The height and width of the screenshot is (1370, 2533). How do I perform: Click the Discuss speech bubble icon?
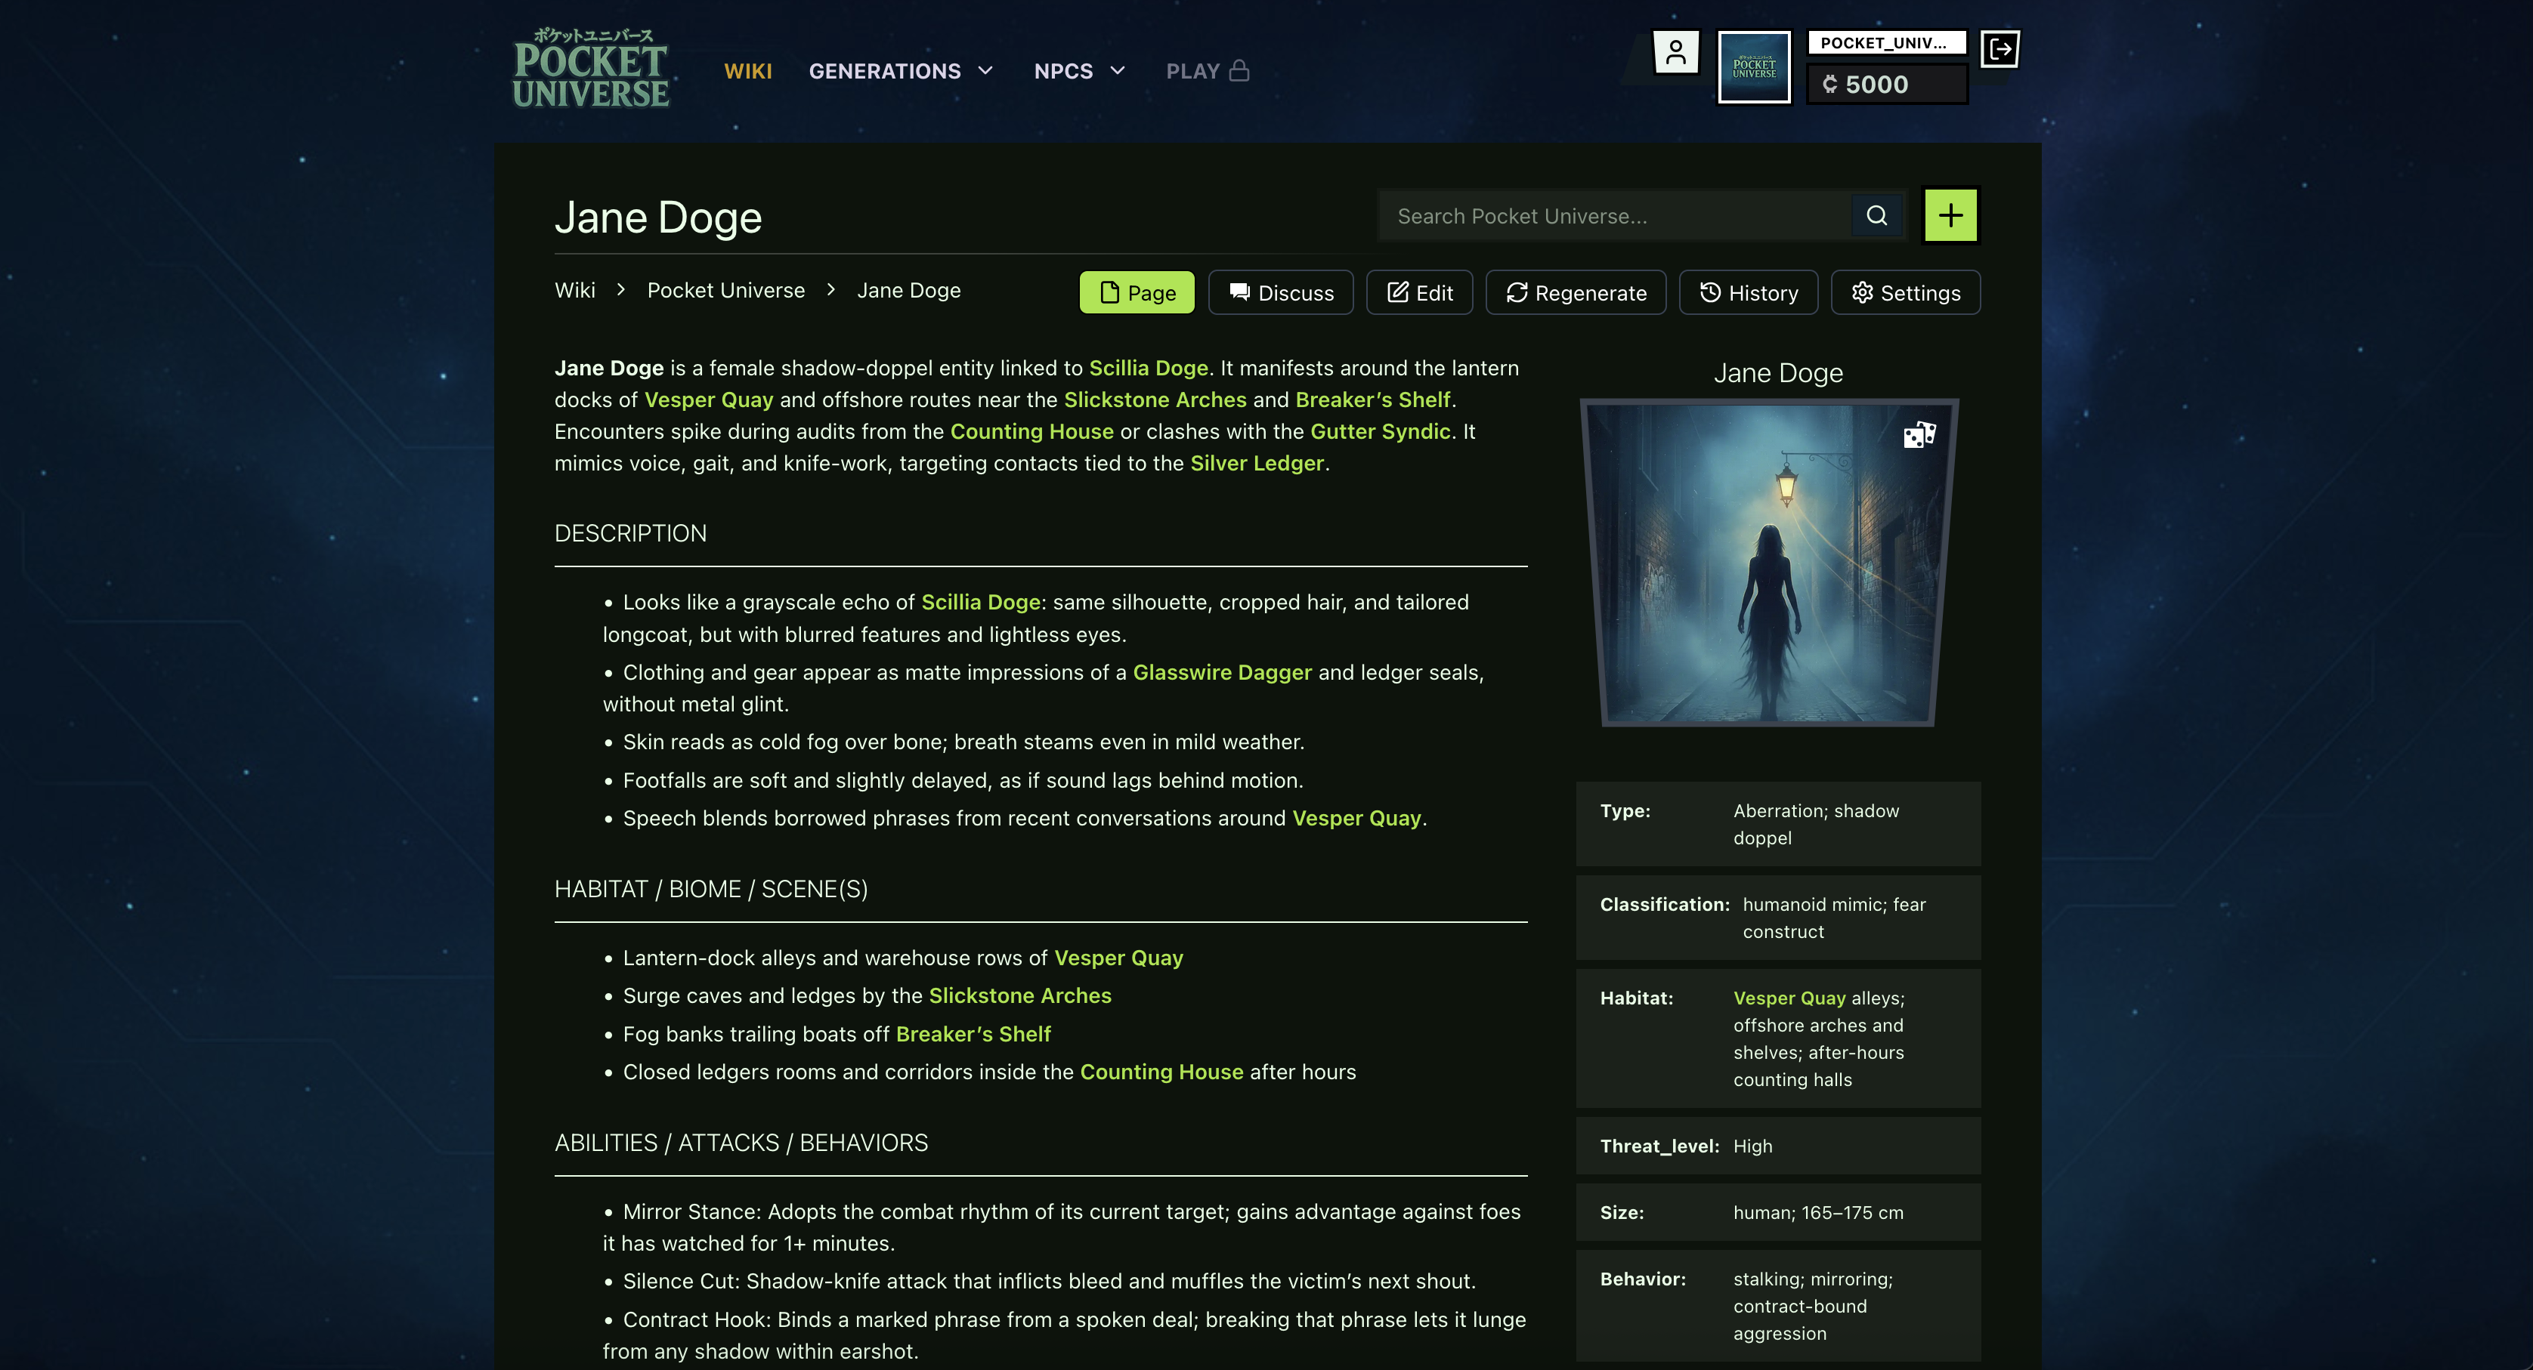[1239, 292]
